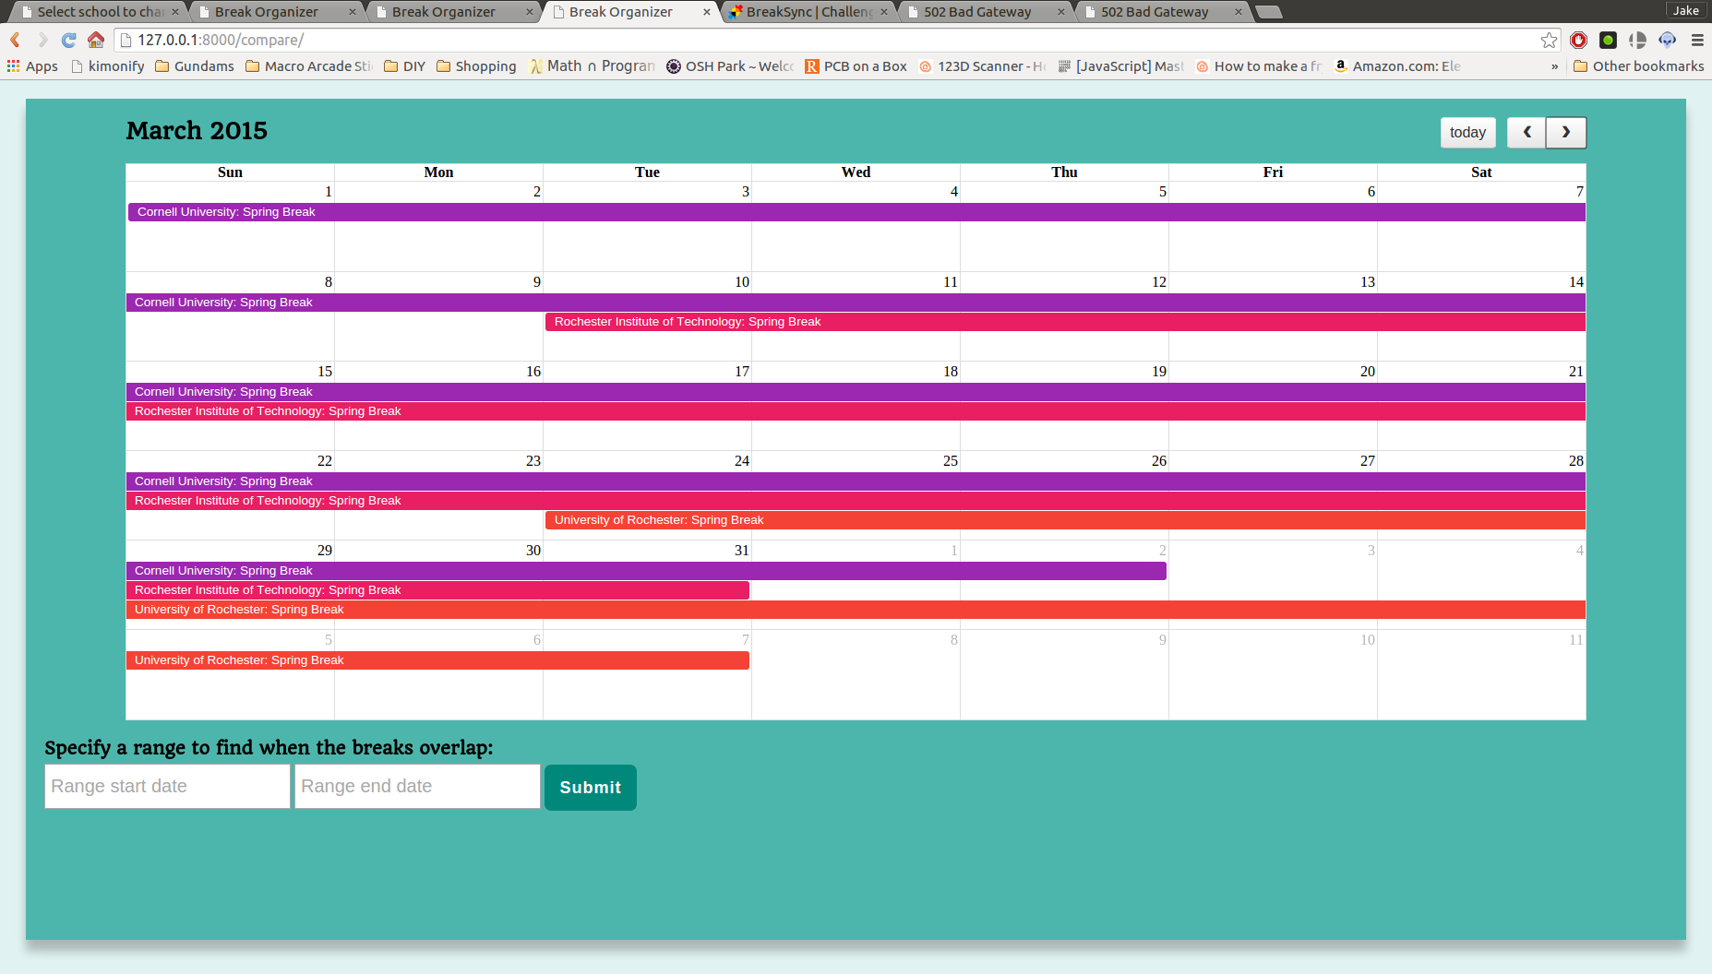Click day number 25 in the calendar

click(x=951, y=461)
